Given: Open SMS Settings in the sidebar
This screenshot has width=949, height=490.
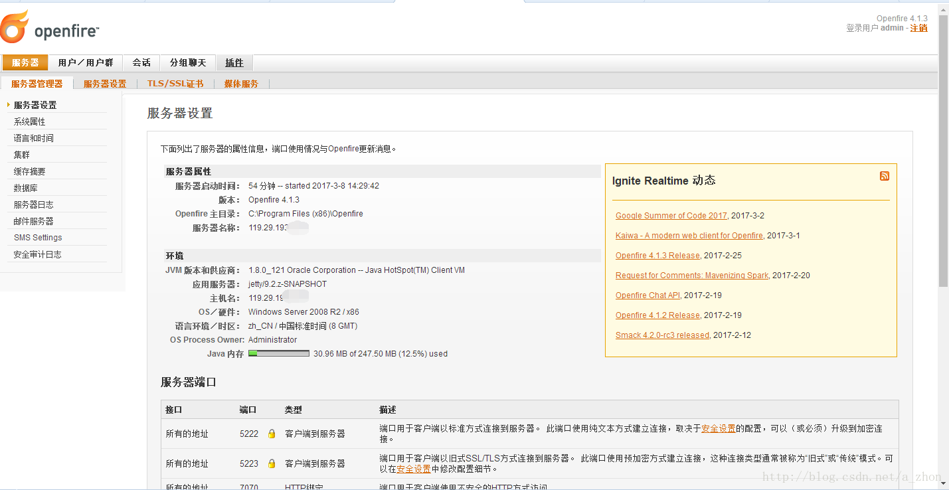Looking at the screenshot, I should pos(38,238).
